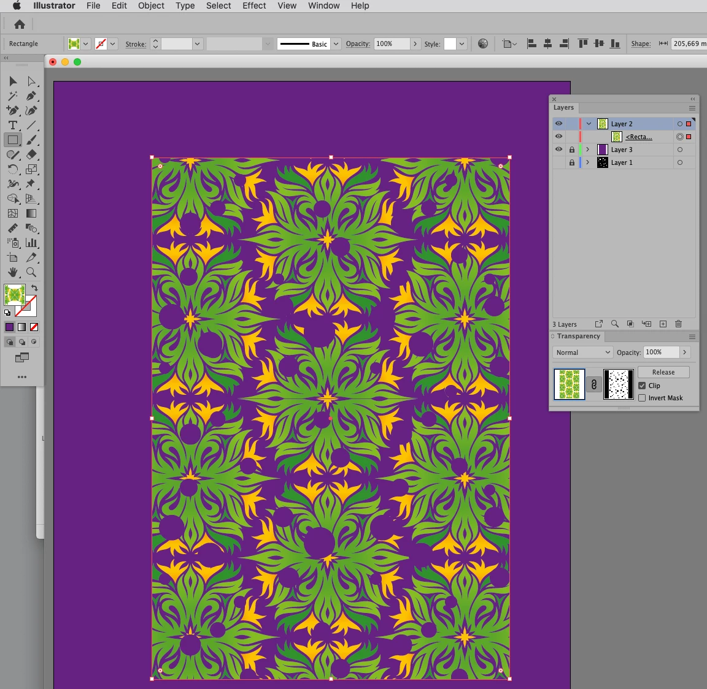Click Release opacity mask button
The image size is (707, 689).
tap(663, 372)
